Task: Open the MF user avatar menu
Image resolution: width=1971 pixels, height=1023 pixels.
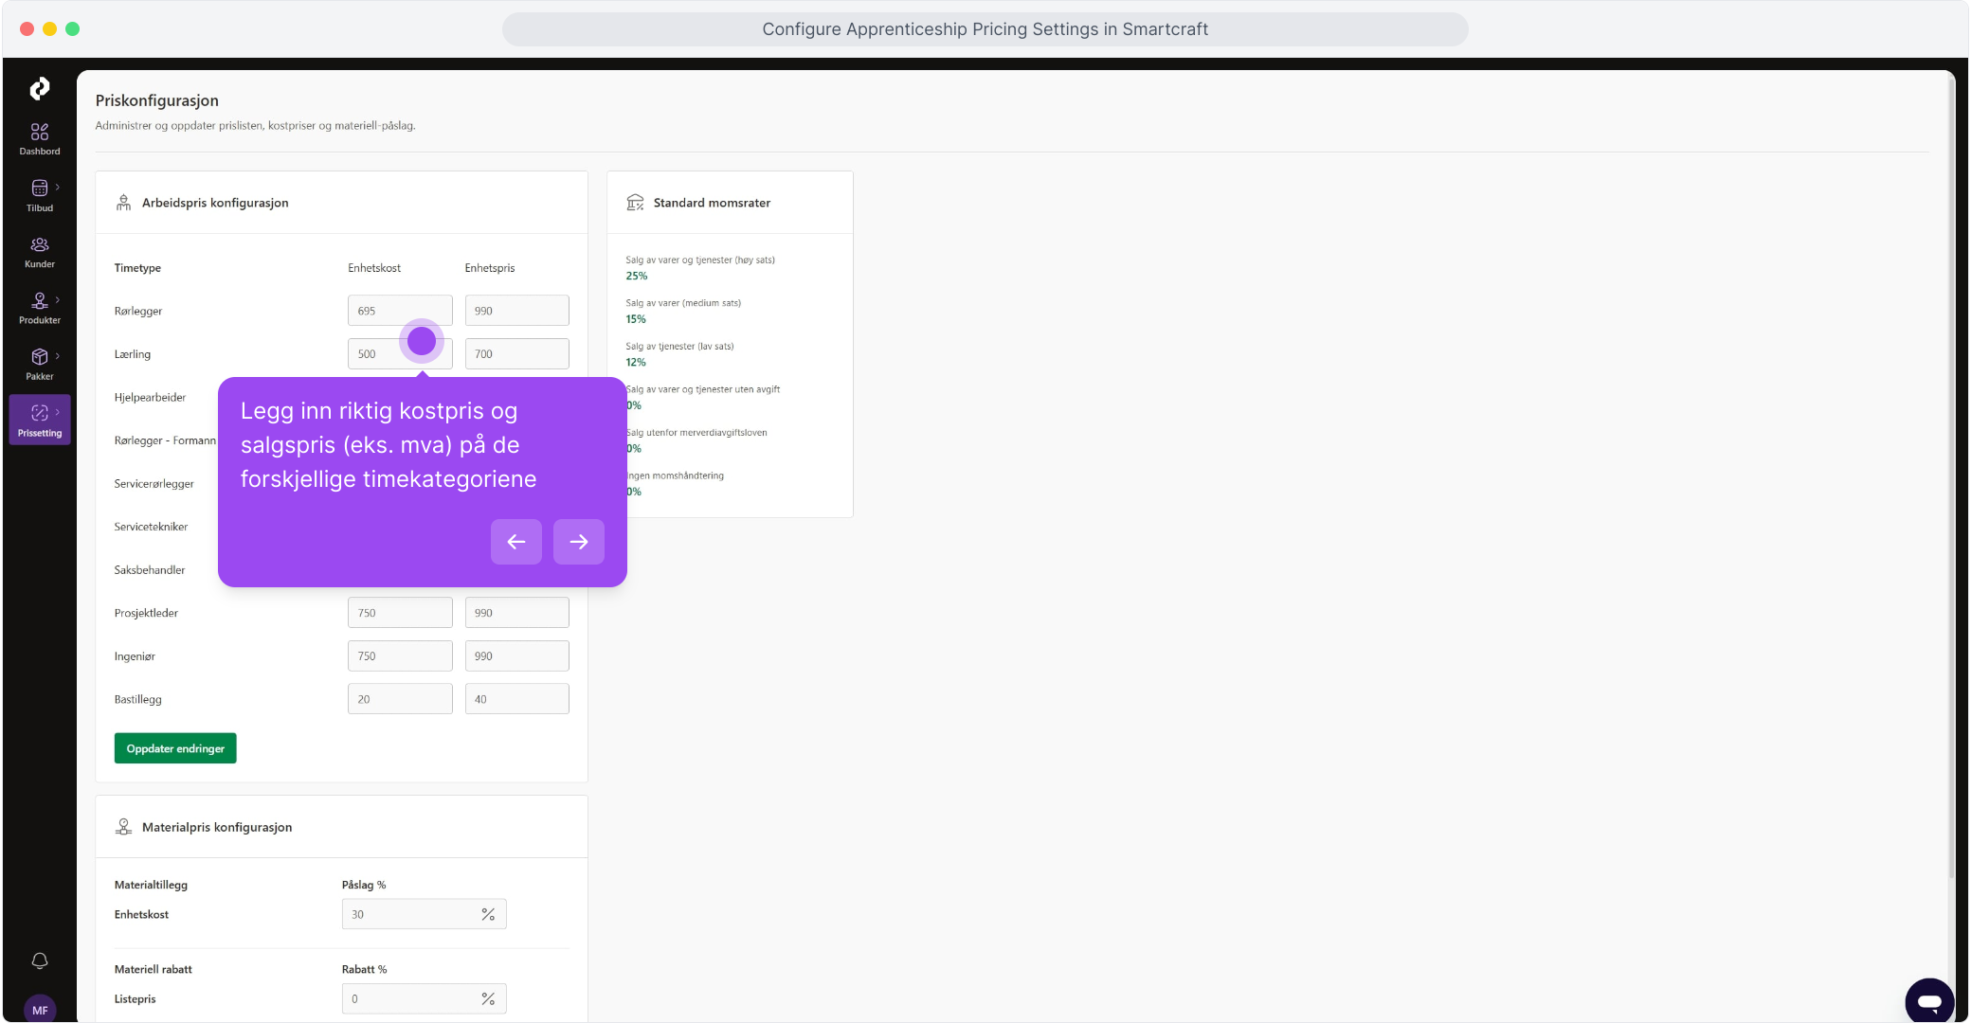Action: click(x=39, y=1010)
